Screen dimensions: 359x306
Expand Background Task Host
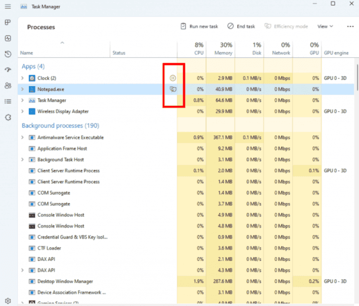(x=22, y=160)
